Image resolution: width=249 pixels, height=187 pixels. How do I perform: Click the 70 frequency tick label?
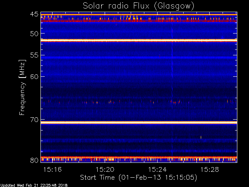pos(34,120)
